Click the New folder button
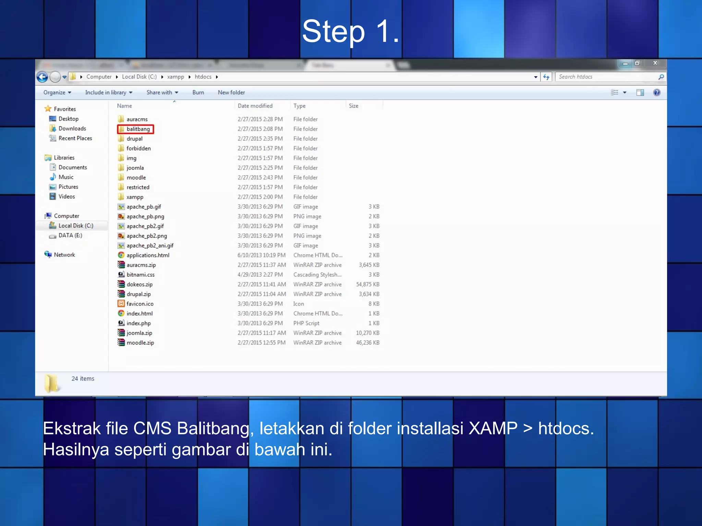This screenshot has width=702, height=526. click(231, 92)
